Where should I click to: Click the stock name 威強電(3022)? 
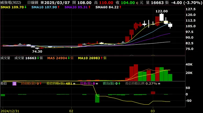pos(11,2)
